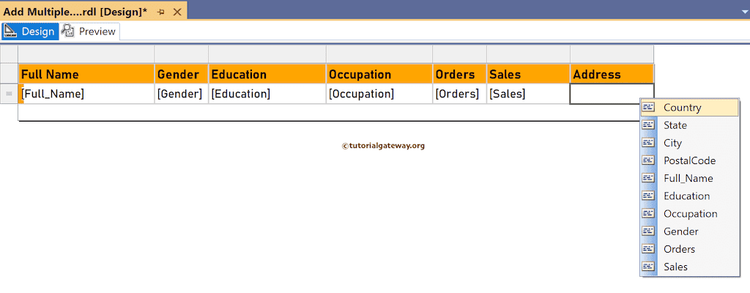The width and height of the screenshot is (750, 293).
Task: Choose City from the field list
Action: pos(690,143)
